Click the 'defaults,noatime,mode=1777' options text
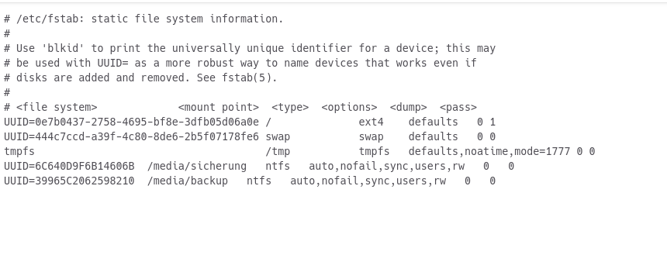 point(489,151)
